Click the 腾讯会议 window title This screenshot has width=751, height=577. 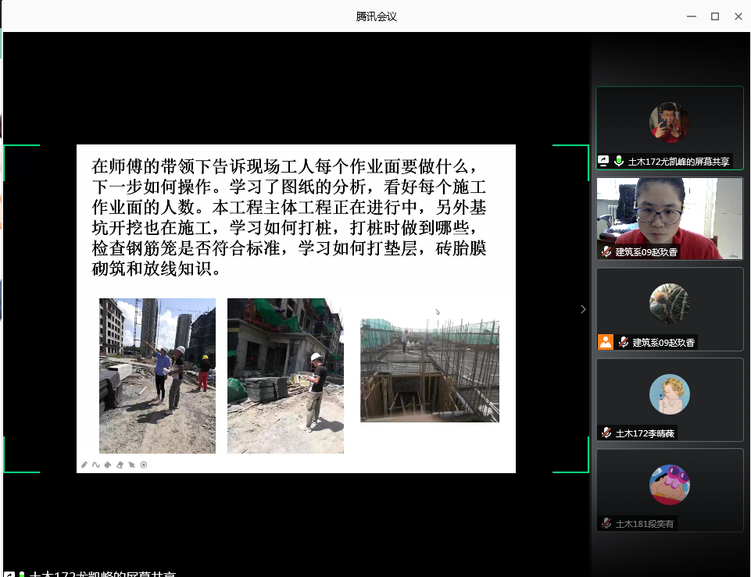[376, 16]
